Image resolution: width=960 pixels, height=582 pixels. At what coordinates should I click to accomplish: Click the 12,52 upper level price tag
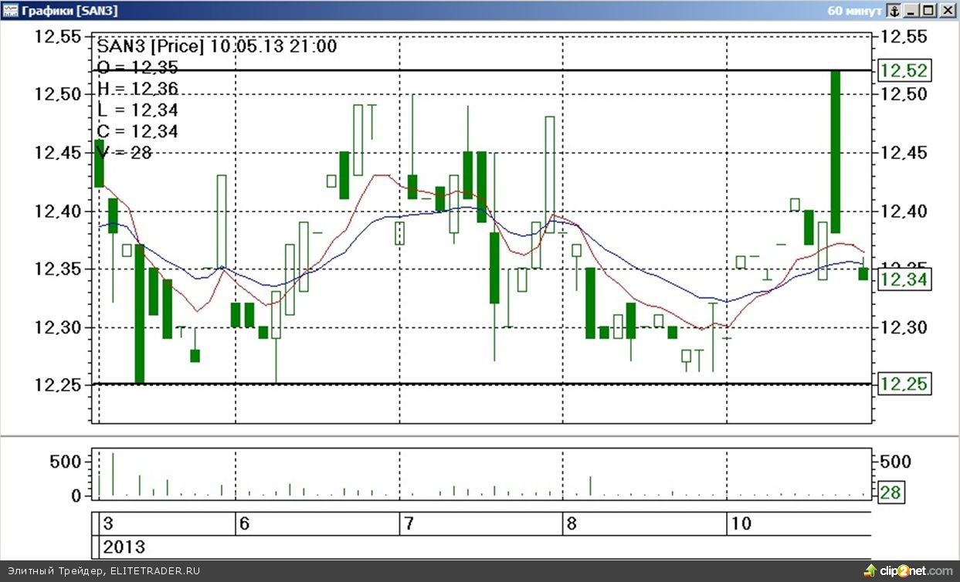[x=905, y=71]
